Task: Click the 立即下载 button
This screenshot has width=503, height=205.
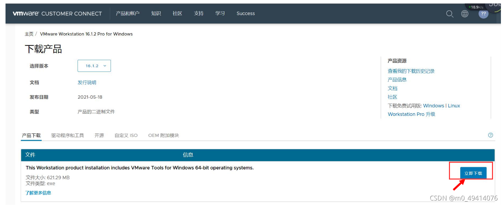Action: click(x=473, y=173)
